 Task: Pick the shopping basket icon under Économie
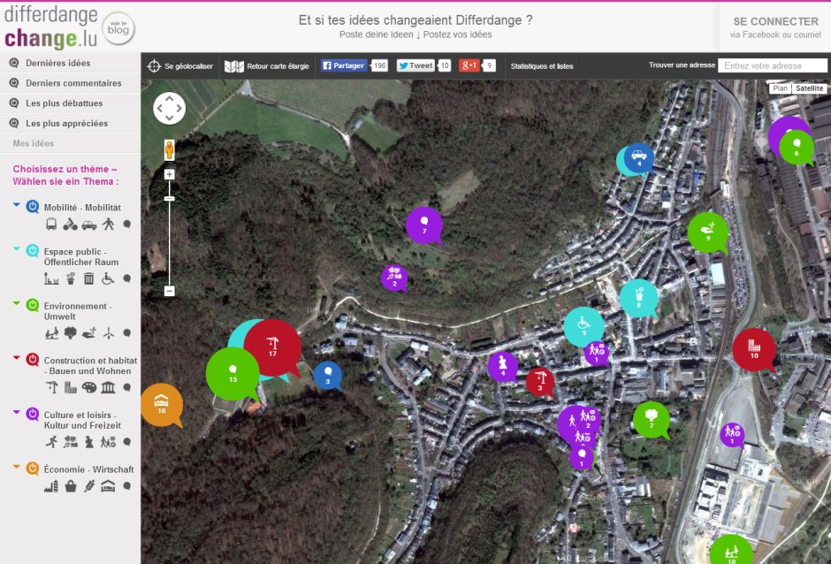70,486
